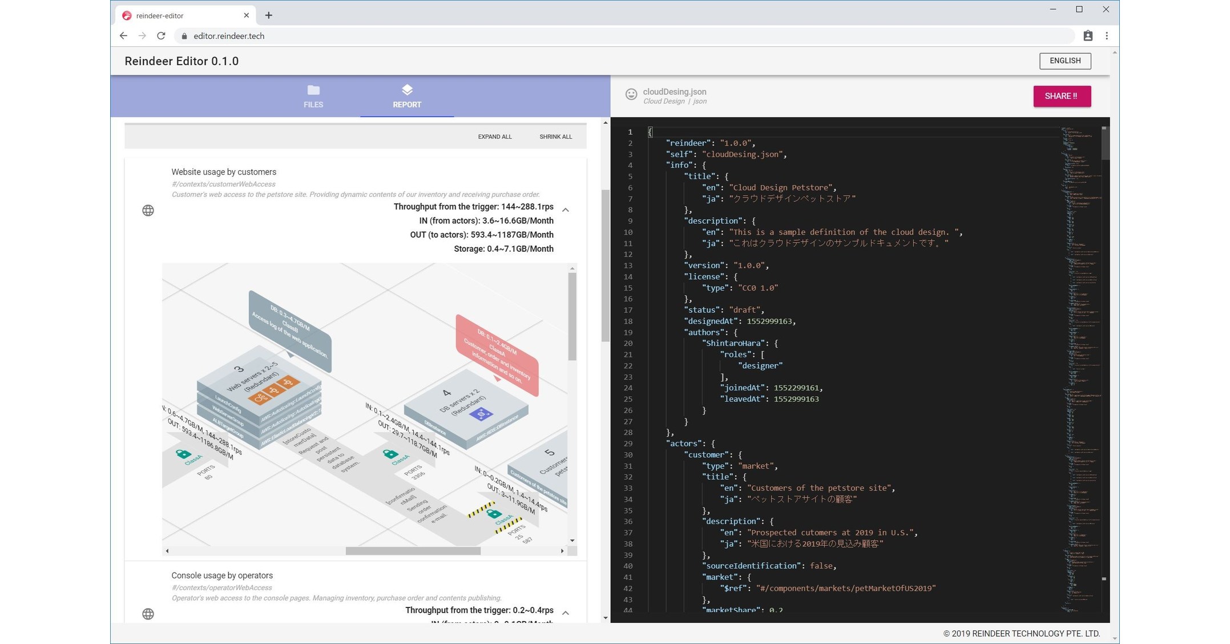Switch to the REPORT layers tab
This screenshot has height=644, width=1230.
406,96
